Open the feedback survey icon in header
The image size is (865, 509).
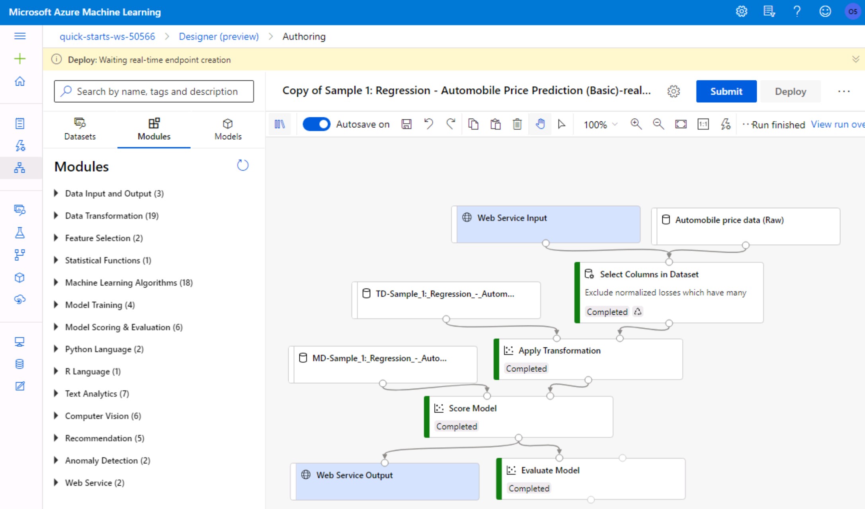coord(769,12)
